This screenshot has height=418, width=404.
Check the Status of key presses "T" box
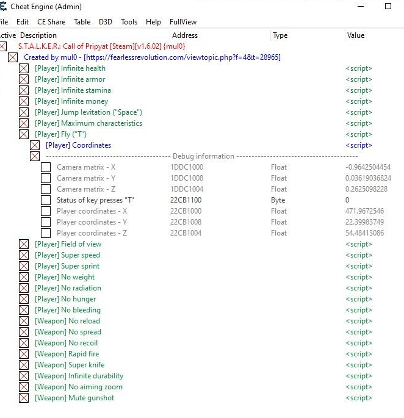[x=46, y=200]
